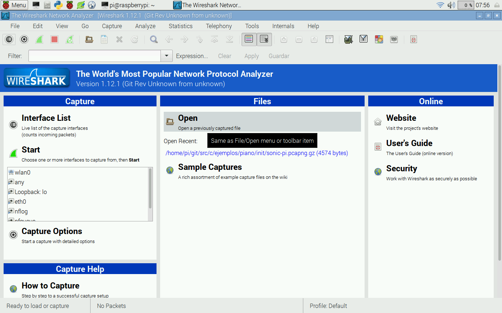Click the interface list scrollbar
This screenshot has height=313, width=502.
point(150,189)
